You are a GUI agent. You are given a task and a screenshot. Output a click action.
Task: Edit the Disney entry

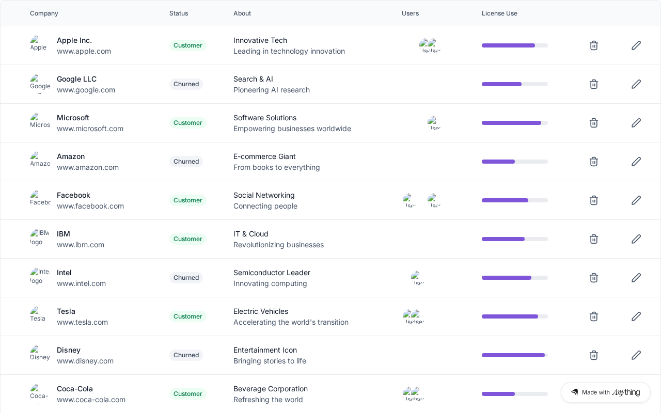coord(636,355)
